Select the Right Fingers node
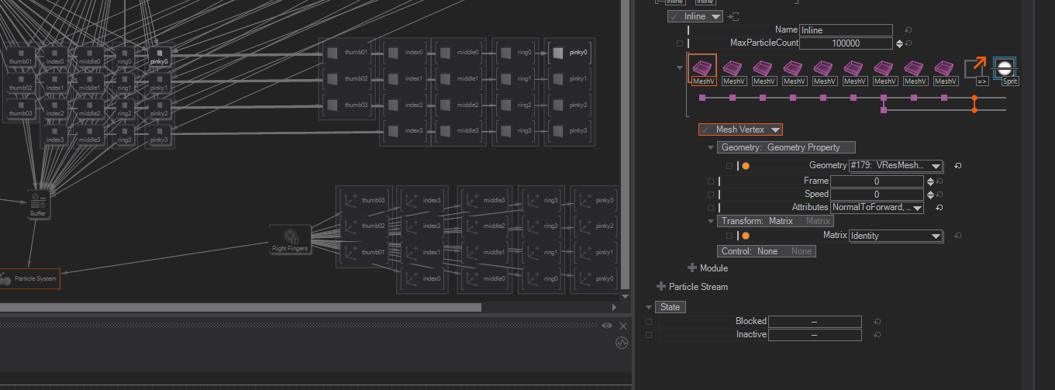 [x=291, y=239]
